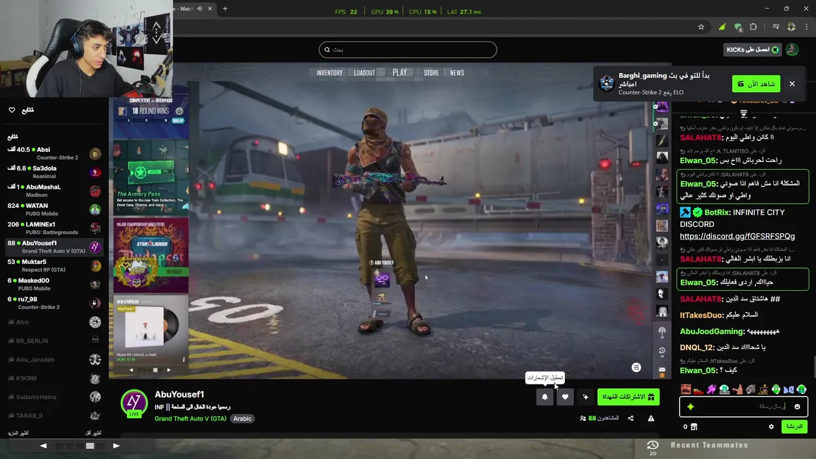Viewport: 816px width, 459px height.
Task: Open the browser extensions puzzle icon
Action: click(x=754, y=27)
